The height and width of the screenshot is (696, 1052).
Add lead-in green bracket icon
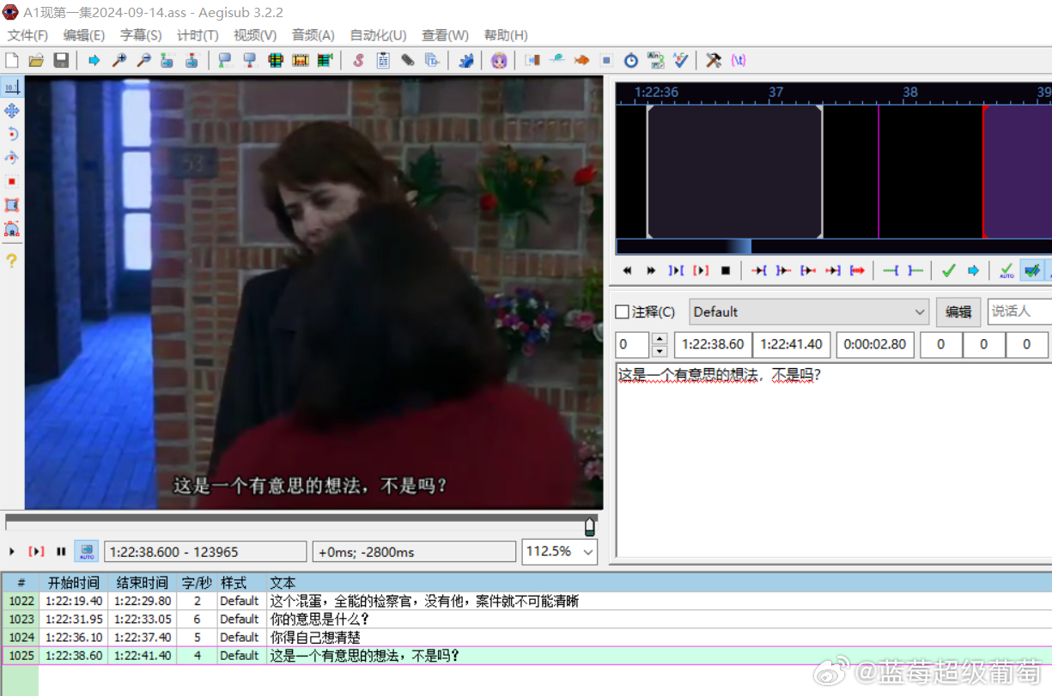click(891, 270)
